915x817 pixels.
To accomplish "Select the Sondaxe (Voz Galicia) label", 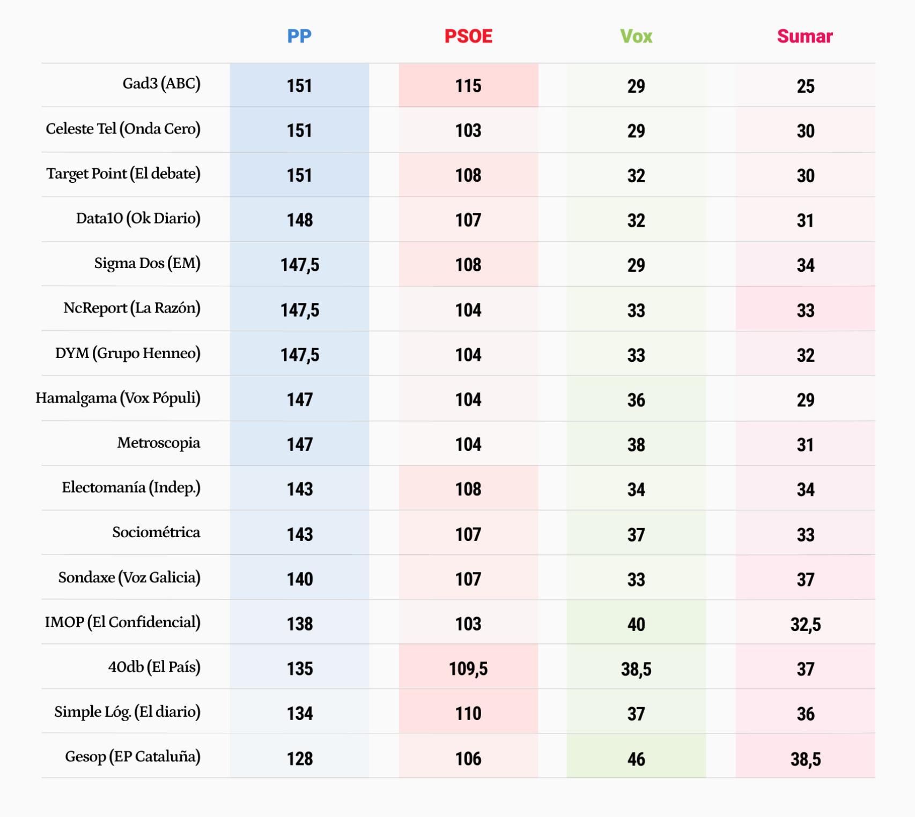I will click(129, 577).
